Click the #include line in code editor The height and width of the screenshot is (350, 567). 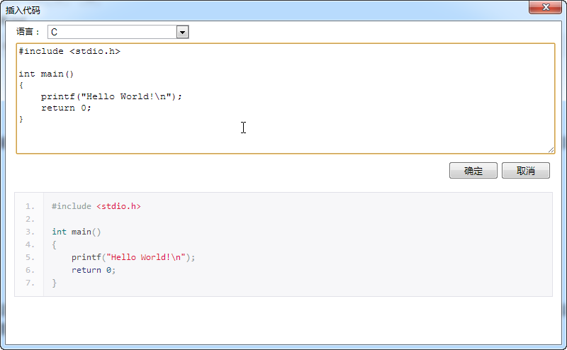[x=69, y=51]
